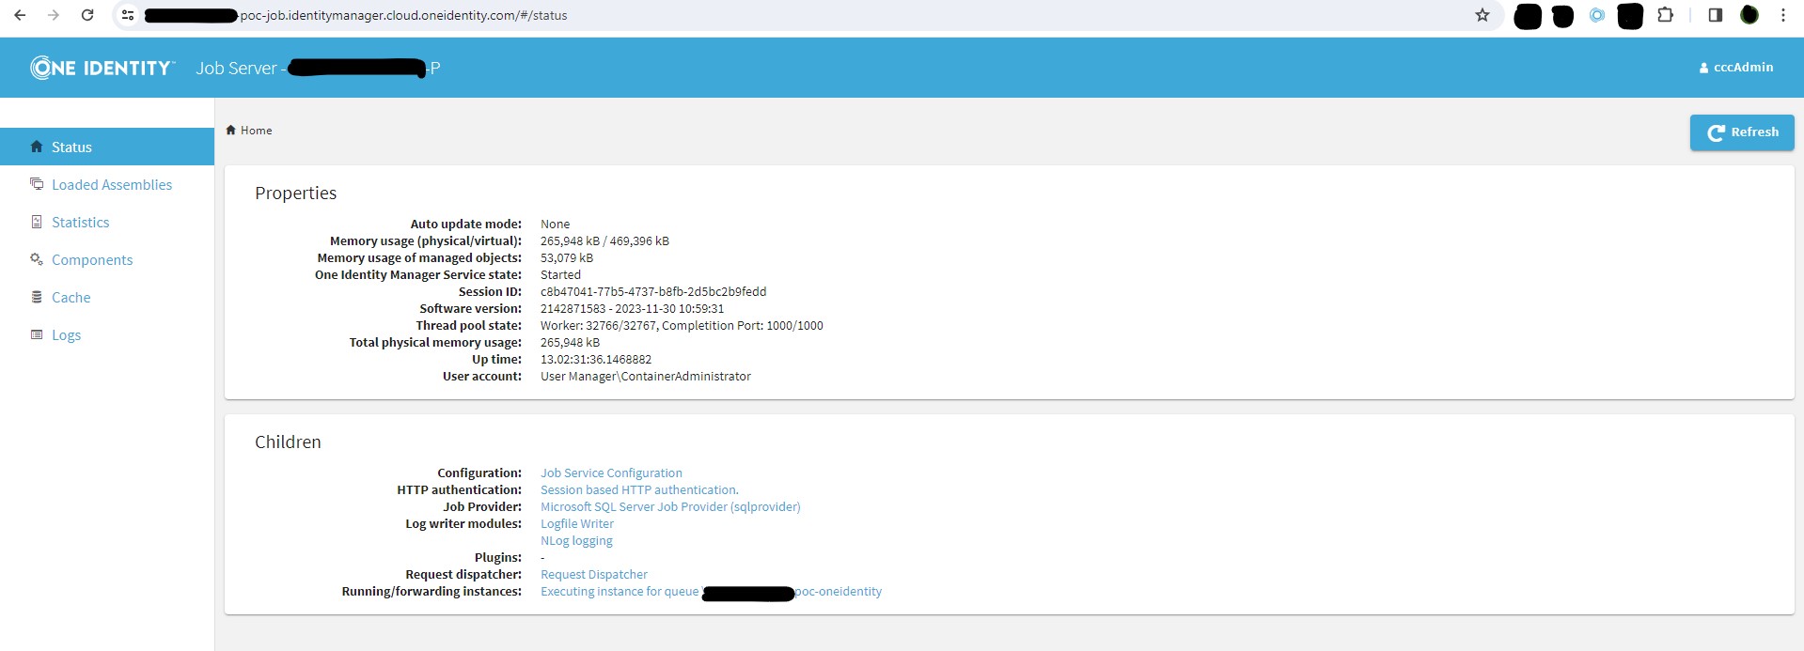Open the cccAdmin user menu
The height and width of the screenshot is (651, 1804).
(1736, 68)
